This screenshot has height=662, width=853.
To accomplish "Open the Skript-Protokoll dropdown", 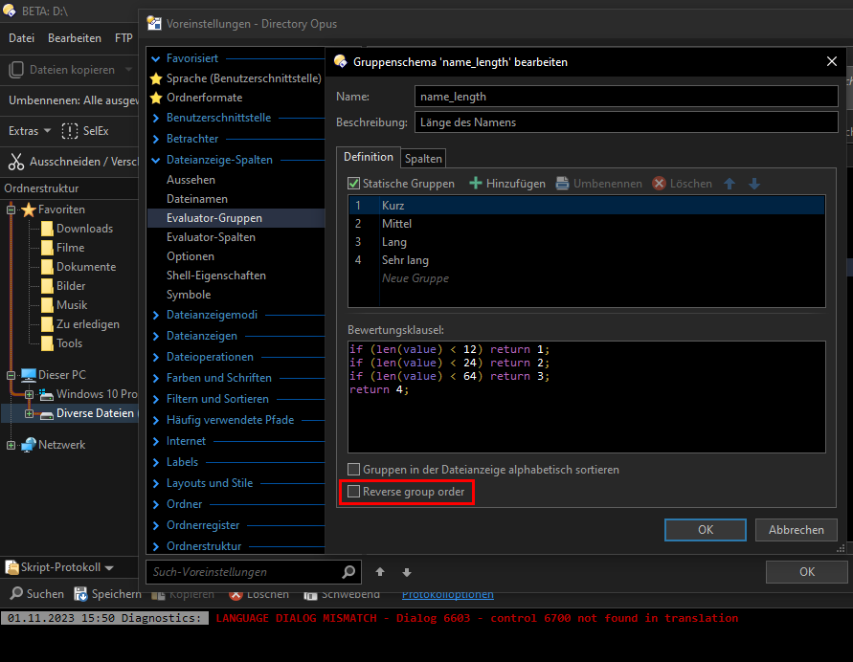I will tap(109, 568).
